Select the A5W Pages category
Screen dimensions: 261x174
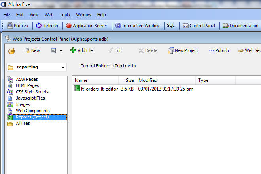pos(27,80)
